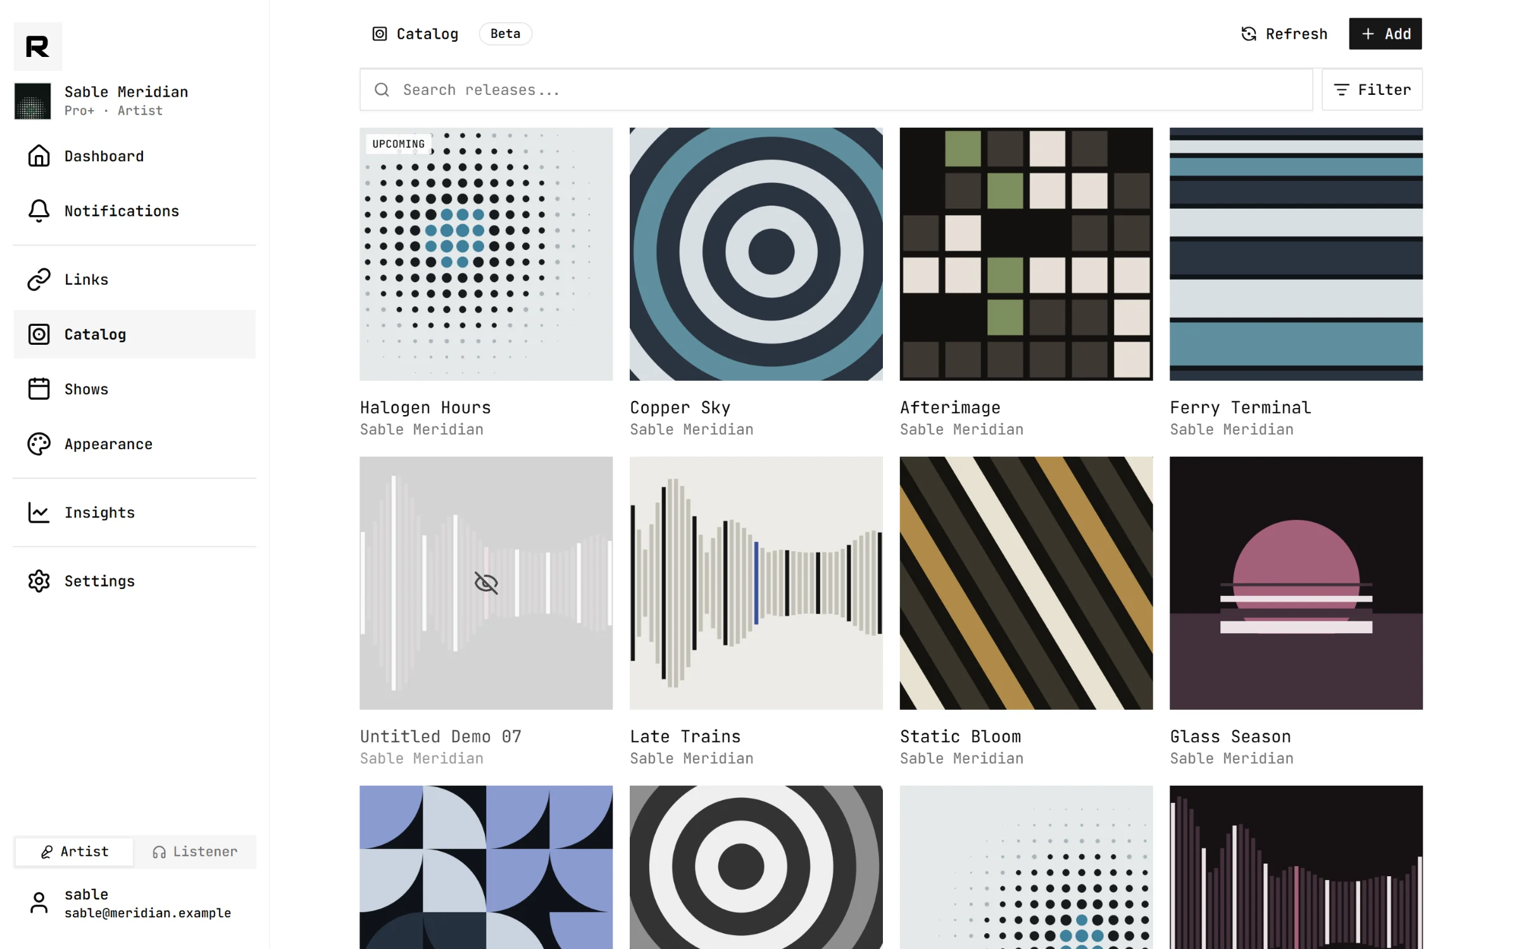Image resolution: width=1519 pixels, height=949 pixels.
Task: Click the Links chain icon
Action: [x=39, y=279]
